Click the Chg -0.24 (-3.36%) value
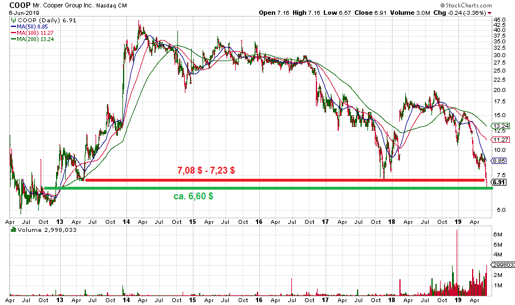515x305 pixels. [x=460, y=13]
